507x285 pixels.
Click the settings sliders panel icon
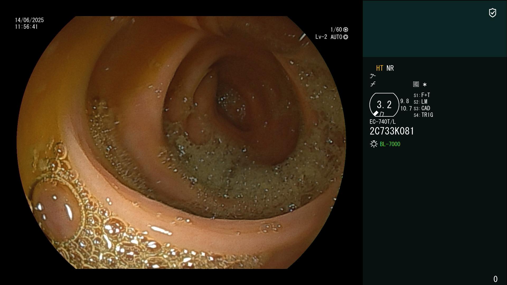(416, 84)
